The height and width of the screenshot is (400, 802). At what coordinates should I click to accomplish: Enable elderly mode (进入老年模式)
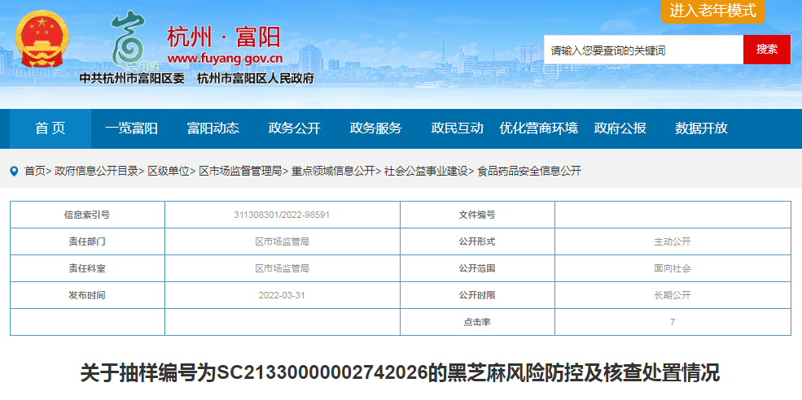tap(712, 11)
